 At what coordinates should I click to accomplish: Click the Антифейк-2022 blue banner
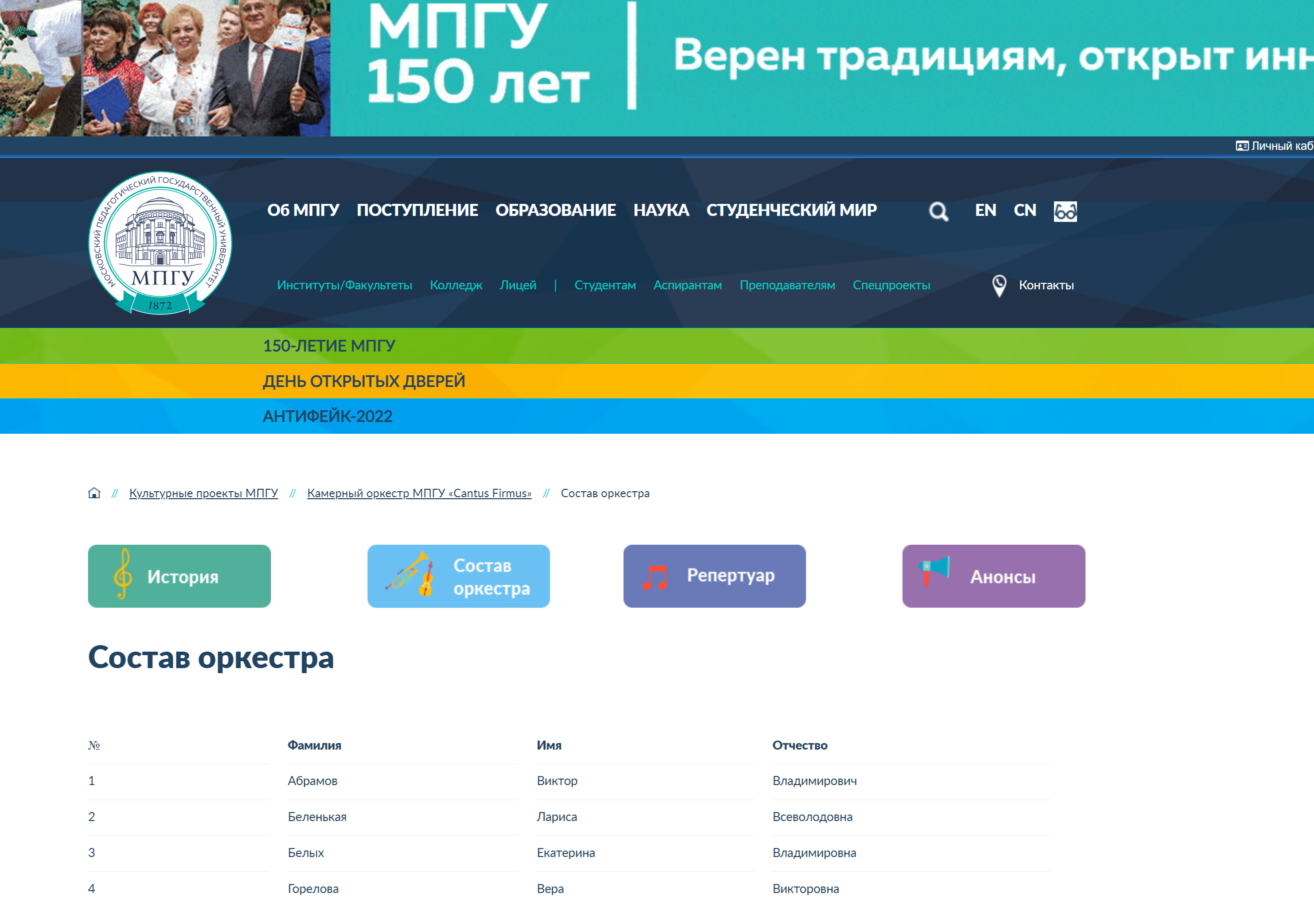(x=656, y=416)
